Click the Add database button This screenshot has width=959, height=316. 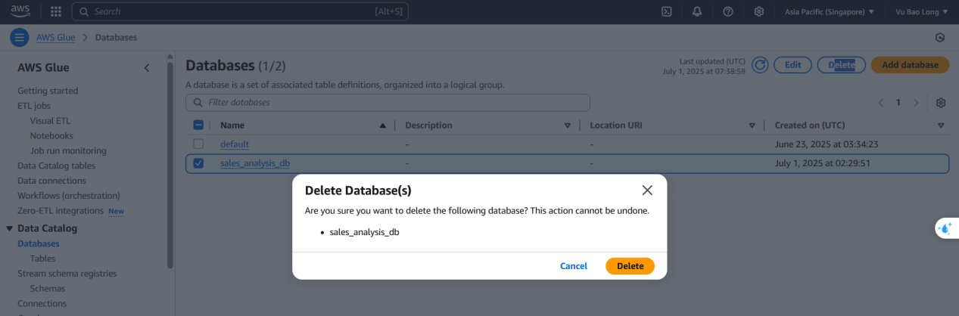pyautogui.click(x=910, y=65)
